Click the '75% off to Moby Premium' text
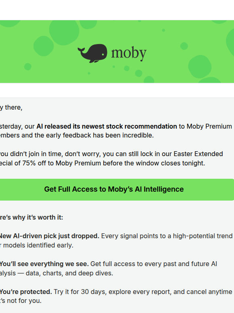Viewport: 234px width, 313px height. tap(62, 163)
